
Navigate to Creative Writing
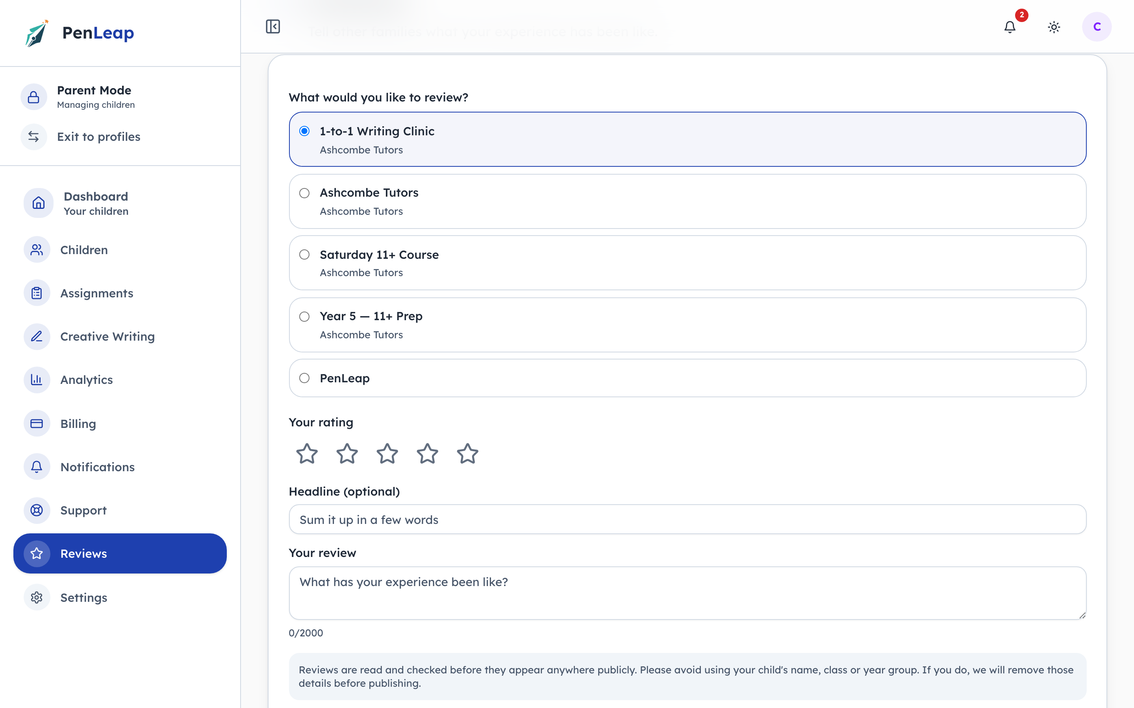pyautogui.click(x=120, y=336)
